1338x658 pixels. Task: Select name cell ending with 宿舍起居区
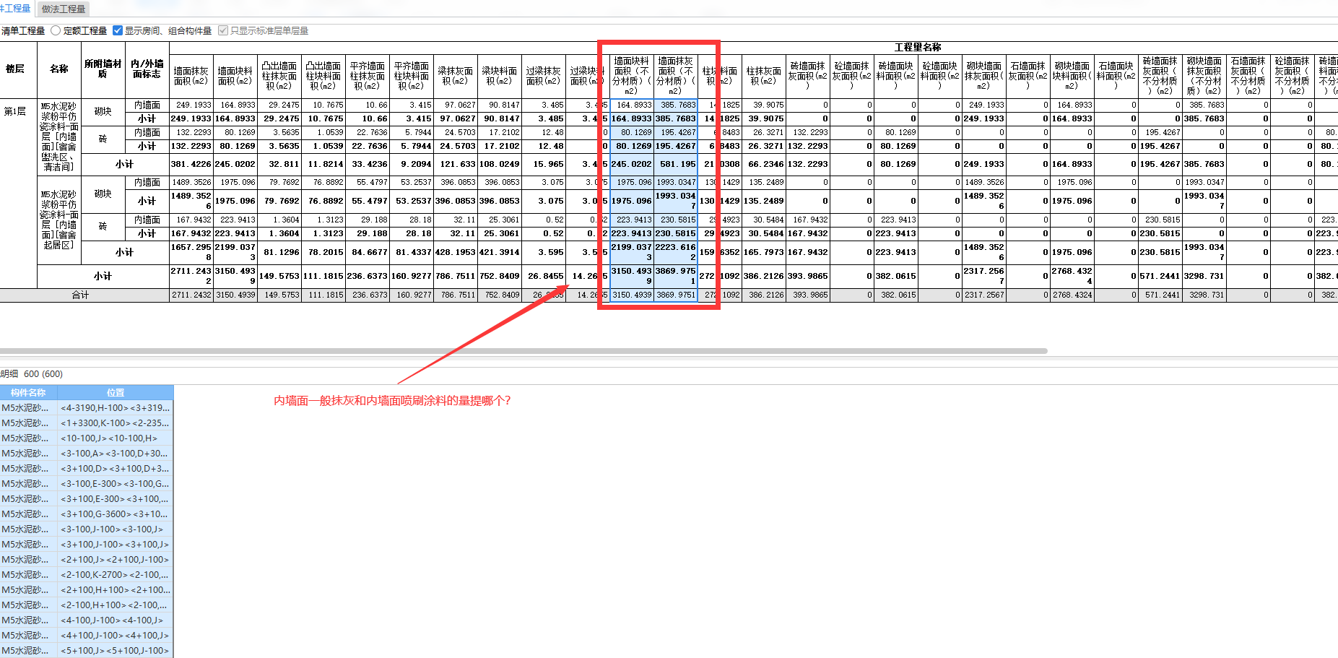59,220
